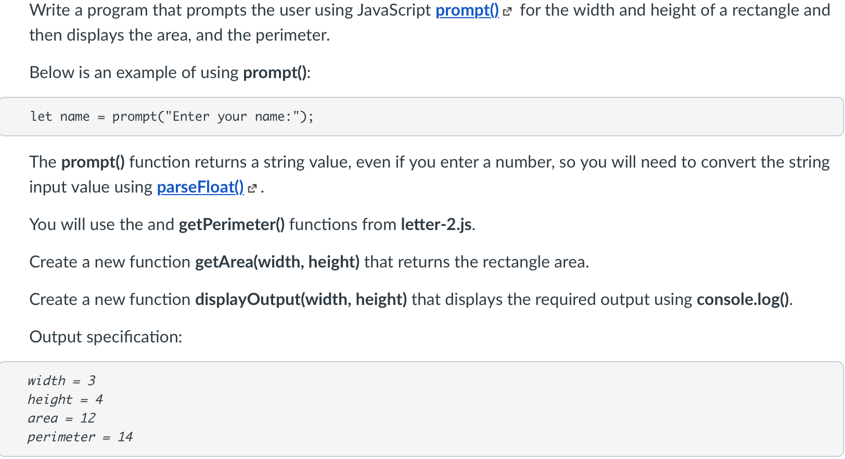Click the bold getArea(width, height) text

pos(277,262)
